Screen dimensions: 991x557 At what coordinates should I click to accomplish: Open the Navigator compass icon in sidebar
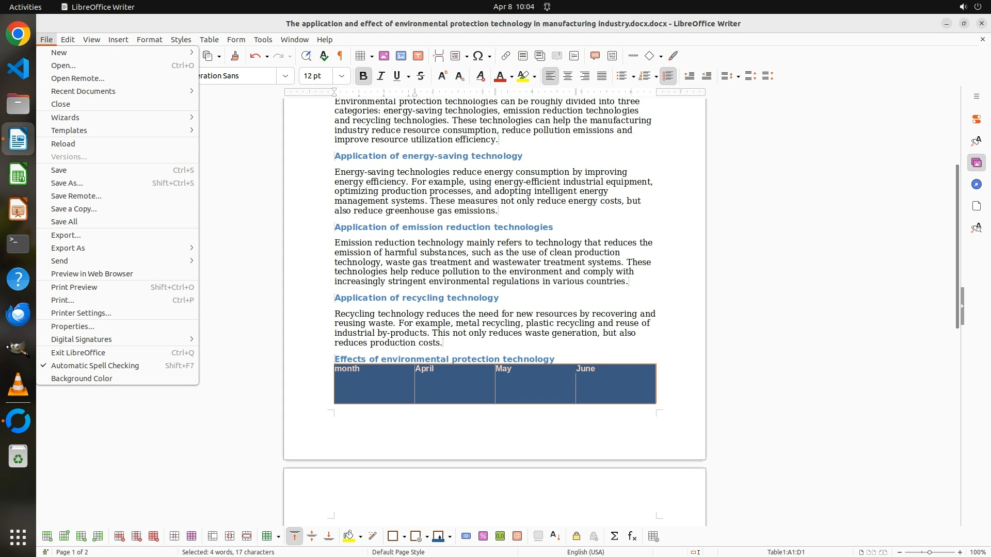coord(976,184)
